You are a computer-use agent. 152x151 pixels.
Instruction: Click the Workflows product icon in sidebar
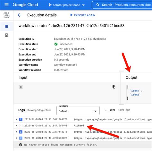[x=6, y=15]
